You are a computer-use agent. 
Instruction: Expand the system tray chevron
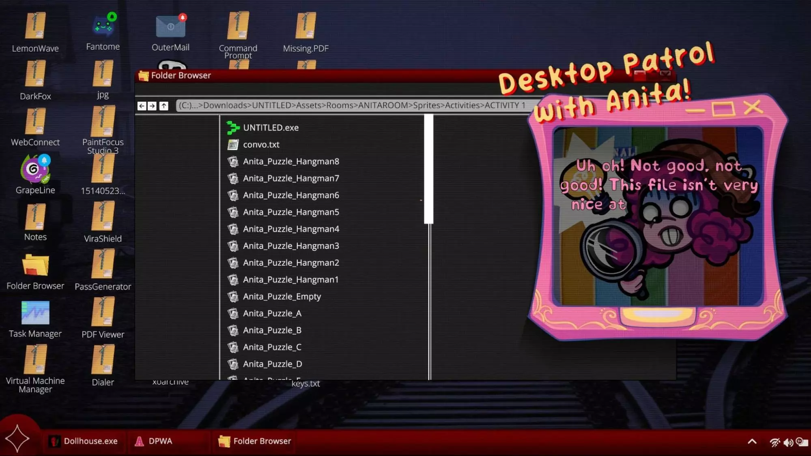coord(752,441)
